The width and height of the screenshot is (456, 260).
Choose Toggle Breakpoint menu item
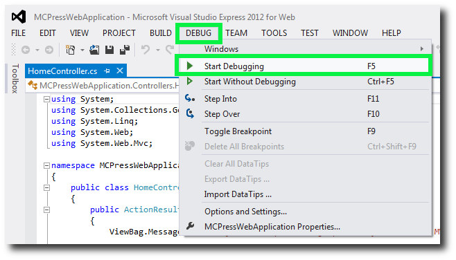[x=305, y=131]
